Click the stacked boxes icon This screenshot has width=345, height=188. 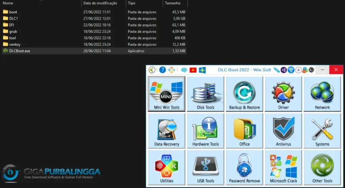coord(305,70)
